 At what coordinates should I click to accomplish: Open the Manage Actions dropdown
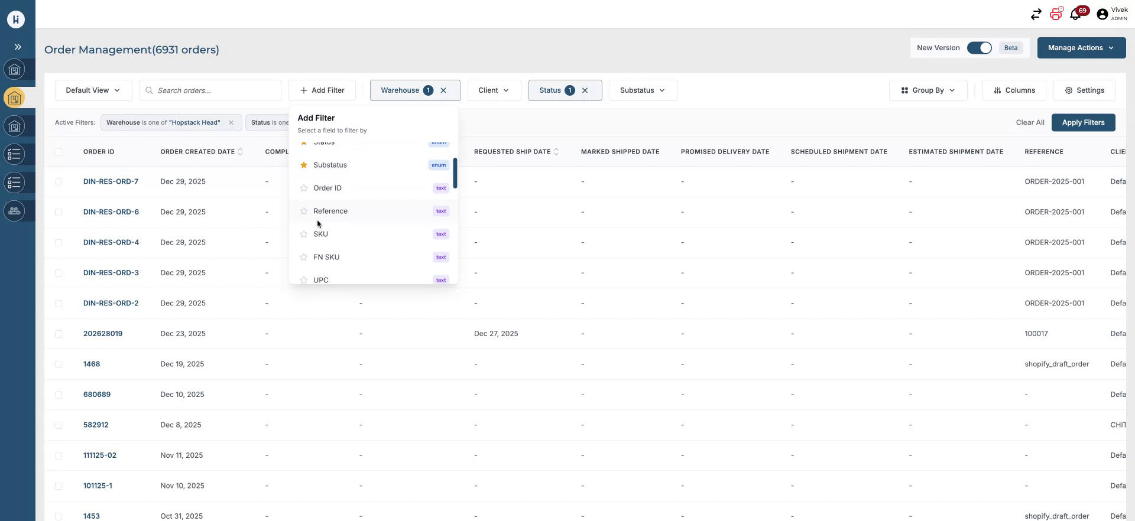tap(1081, 48)
